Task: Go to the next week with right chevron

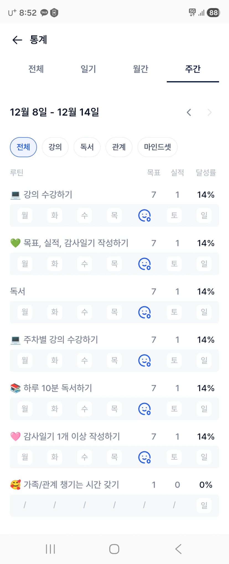Action: [x=210, y=113]
